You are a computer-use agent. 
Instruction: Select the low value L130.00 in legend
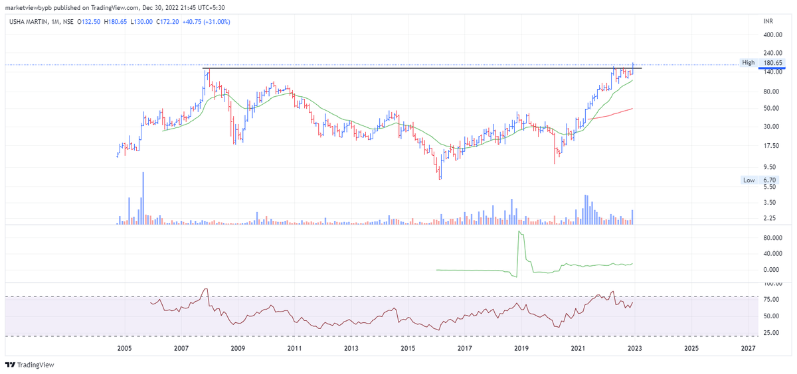point(142,22)
